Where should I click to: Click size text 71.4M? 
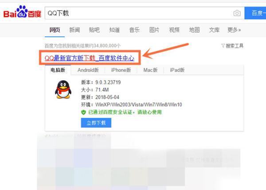click(102, 89)
